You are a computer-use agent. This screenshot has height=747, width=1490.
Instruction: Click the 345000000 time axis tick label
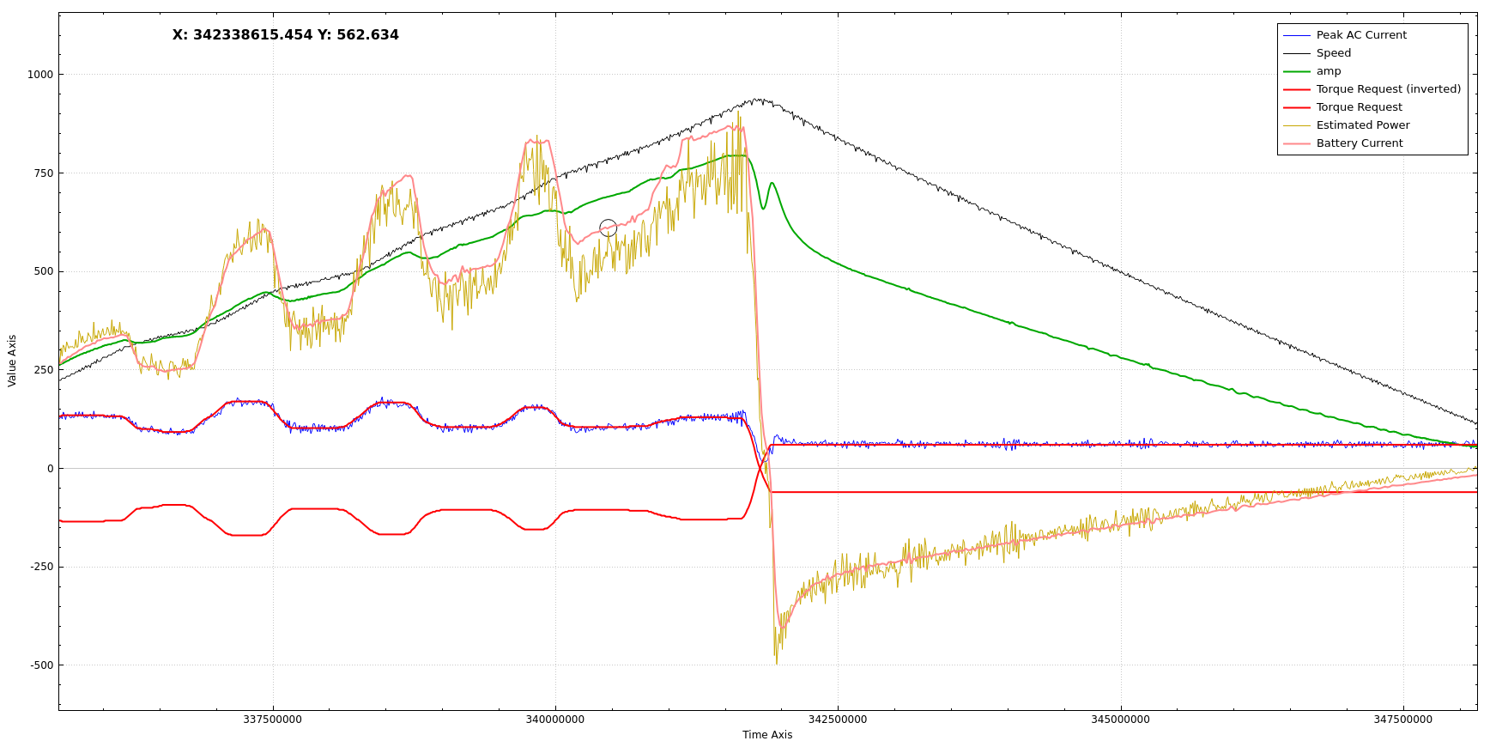pyautogui.click(x=1120, y=720)
